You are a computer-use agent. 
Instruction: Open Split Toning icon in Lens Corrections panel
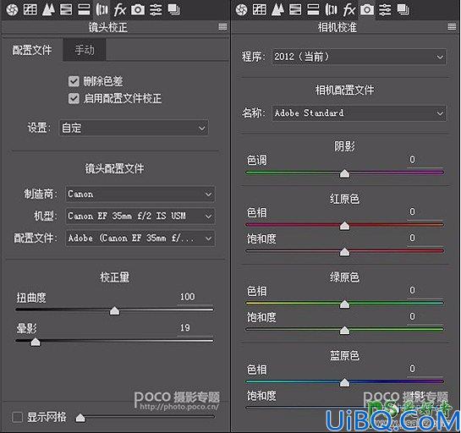84,9
